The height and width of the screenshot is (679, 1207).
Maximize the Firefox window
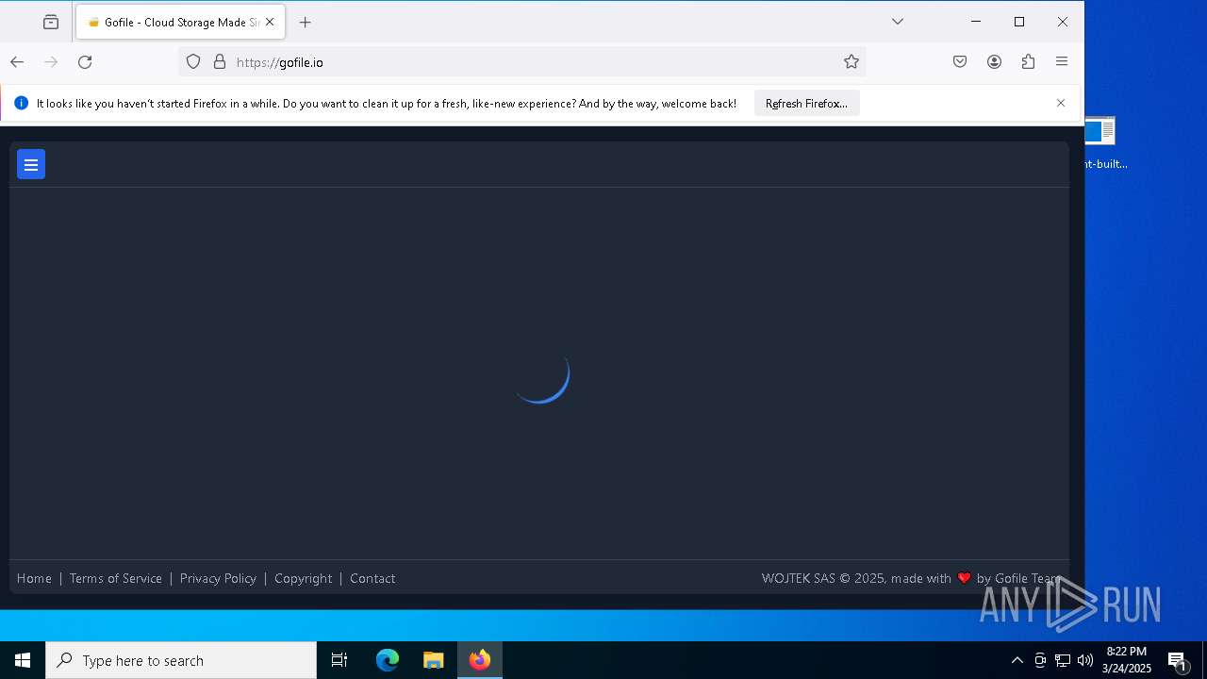tap(1019, 22)
